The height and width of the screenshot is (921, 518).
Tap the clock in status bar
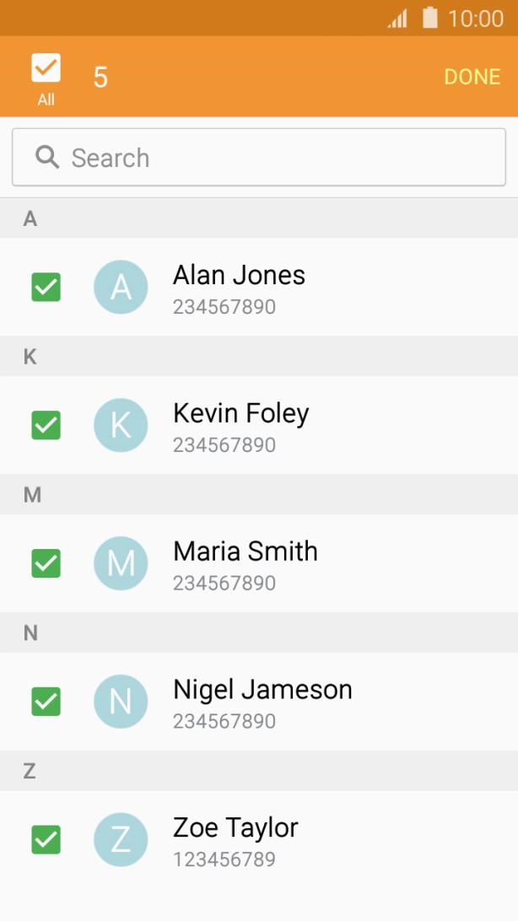coord(476,18)
